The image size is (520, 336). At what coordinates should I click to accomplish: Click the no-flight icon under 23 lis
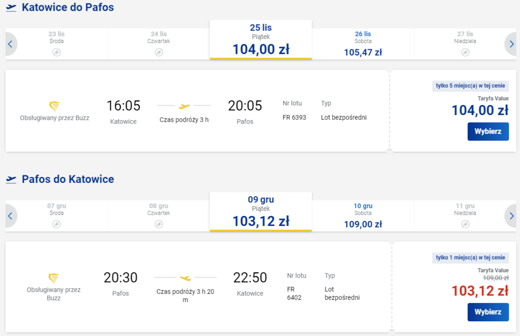tap(56, 52)
